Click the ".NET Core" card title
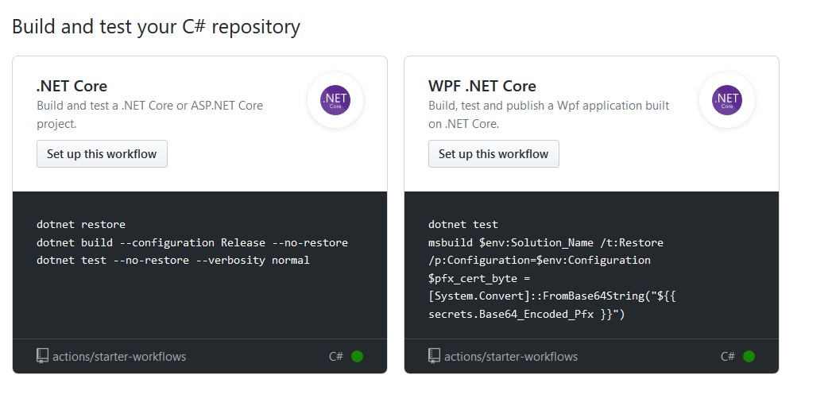This screenshot has height=406, width=832. (x=72, y=86)
